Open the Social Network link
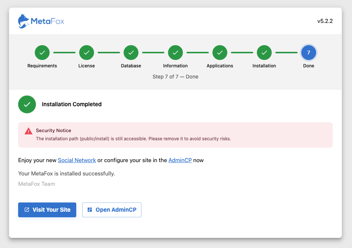The image size is (352, 248). tap(77, 160)
